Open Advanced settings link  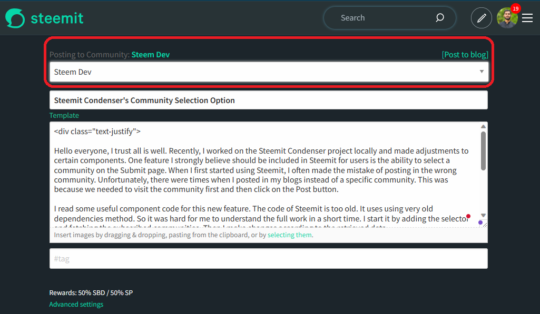tap(76, 305)
